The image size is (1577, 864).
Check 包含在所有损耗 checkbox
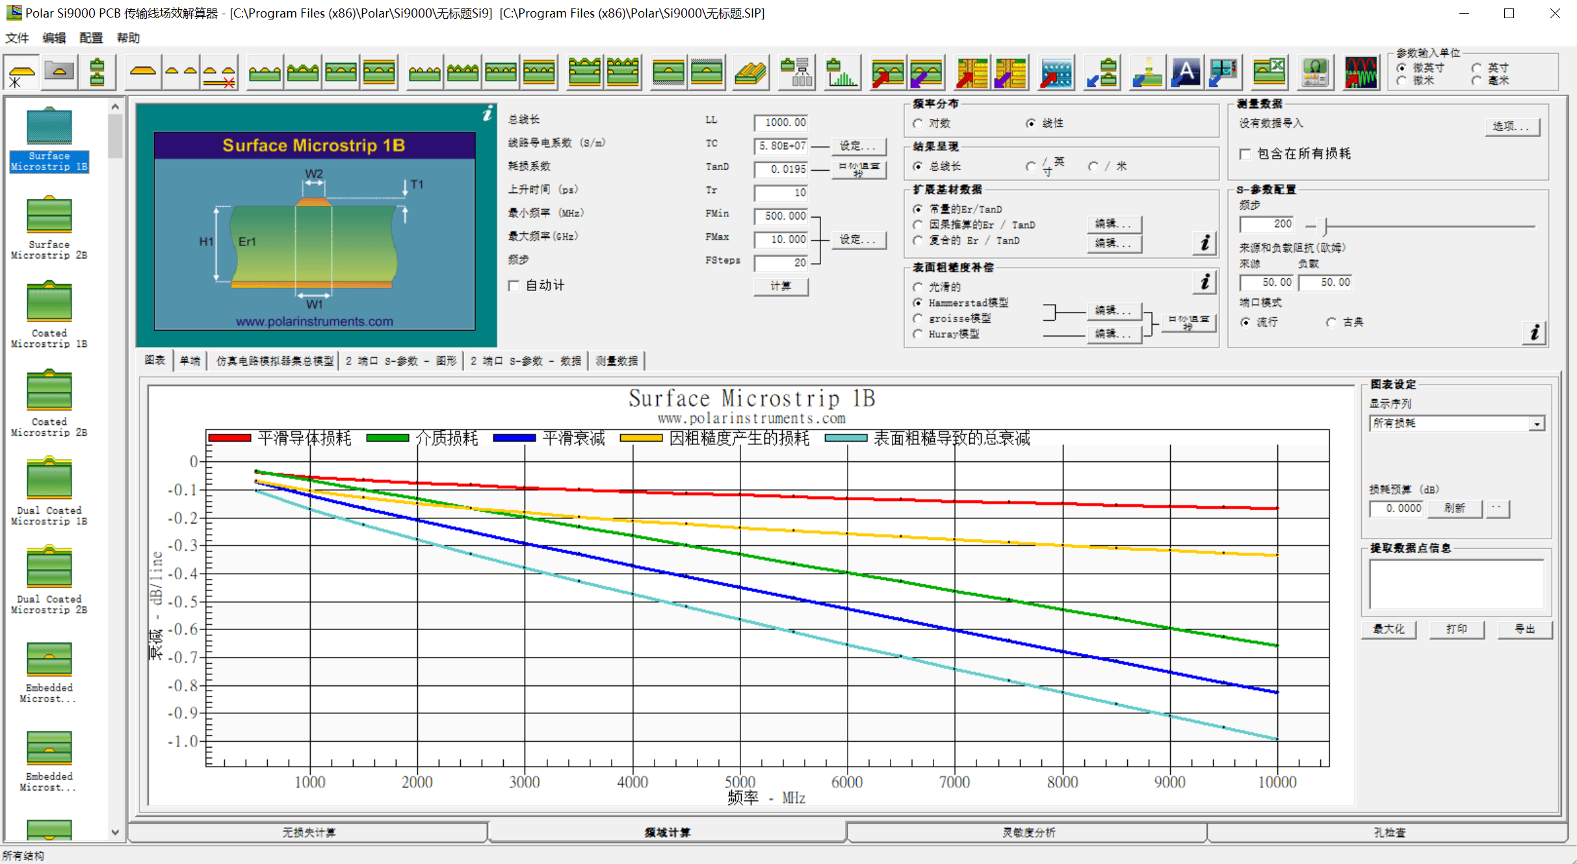[x=1245, y=155]
